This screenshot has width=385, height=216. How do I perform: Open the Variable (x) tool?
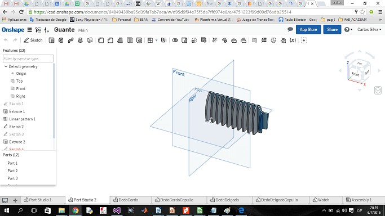pos(293,40)
